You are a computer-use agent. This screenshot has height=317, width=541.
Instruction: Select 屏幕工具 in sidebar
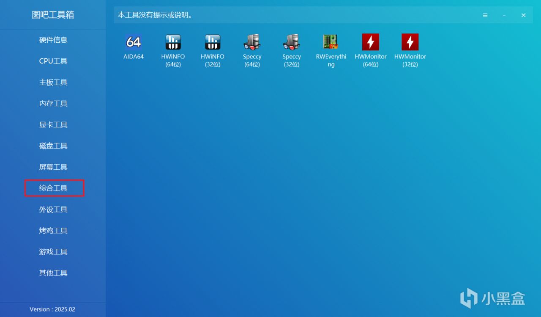point(53,167)
